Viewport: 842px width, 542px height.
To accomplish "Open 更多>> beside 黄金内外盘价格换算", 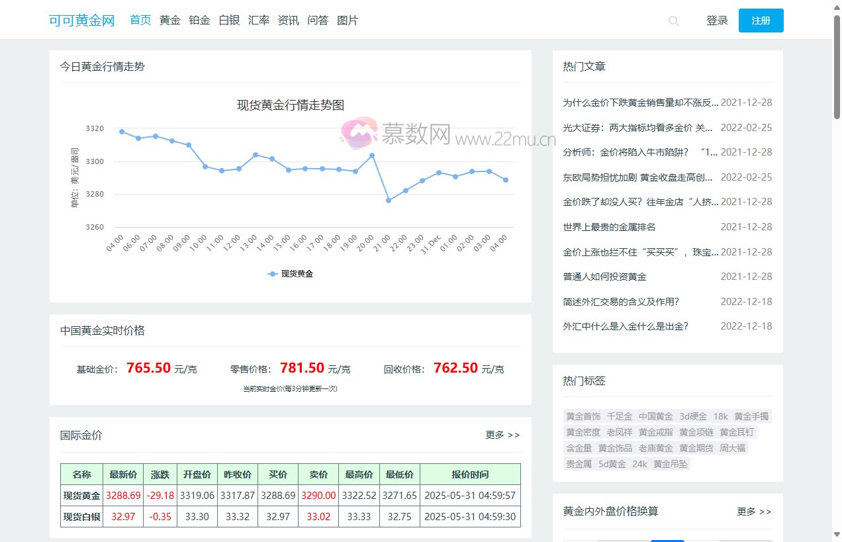I will (x=754, y=512).
